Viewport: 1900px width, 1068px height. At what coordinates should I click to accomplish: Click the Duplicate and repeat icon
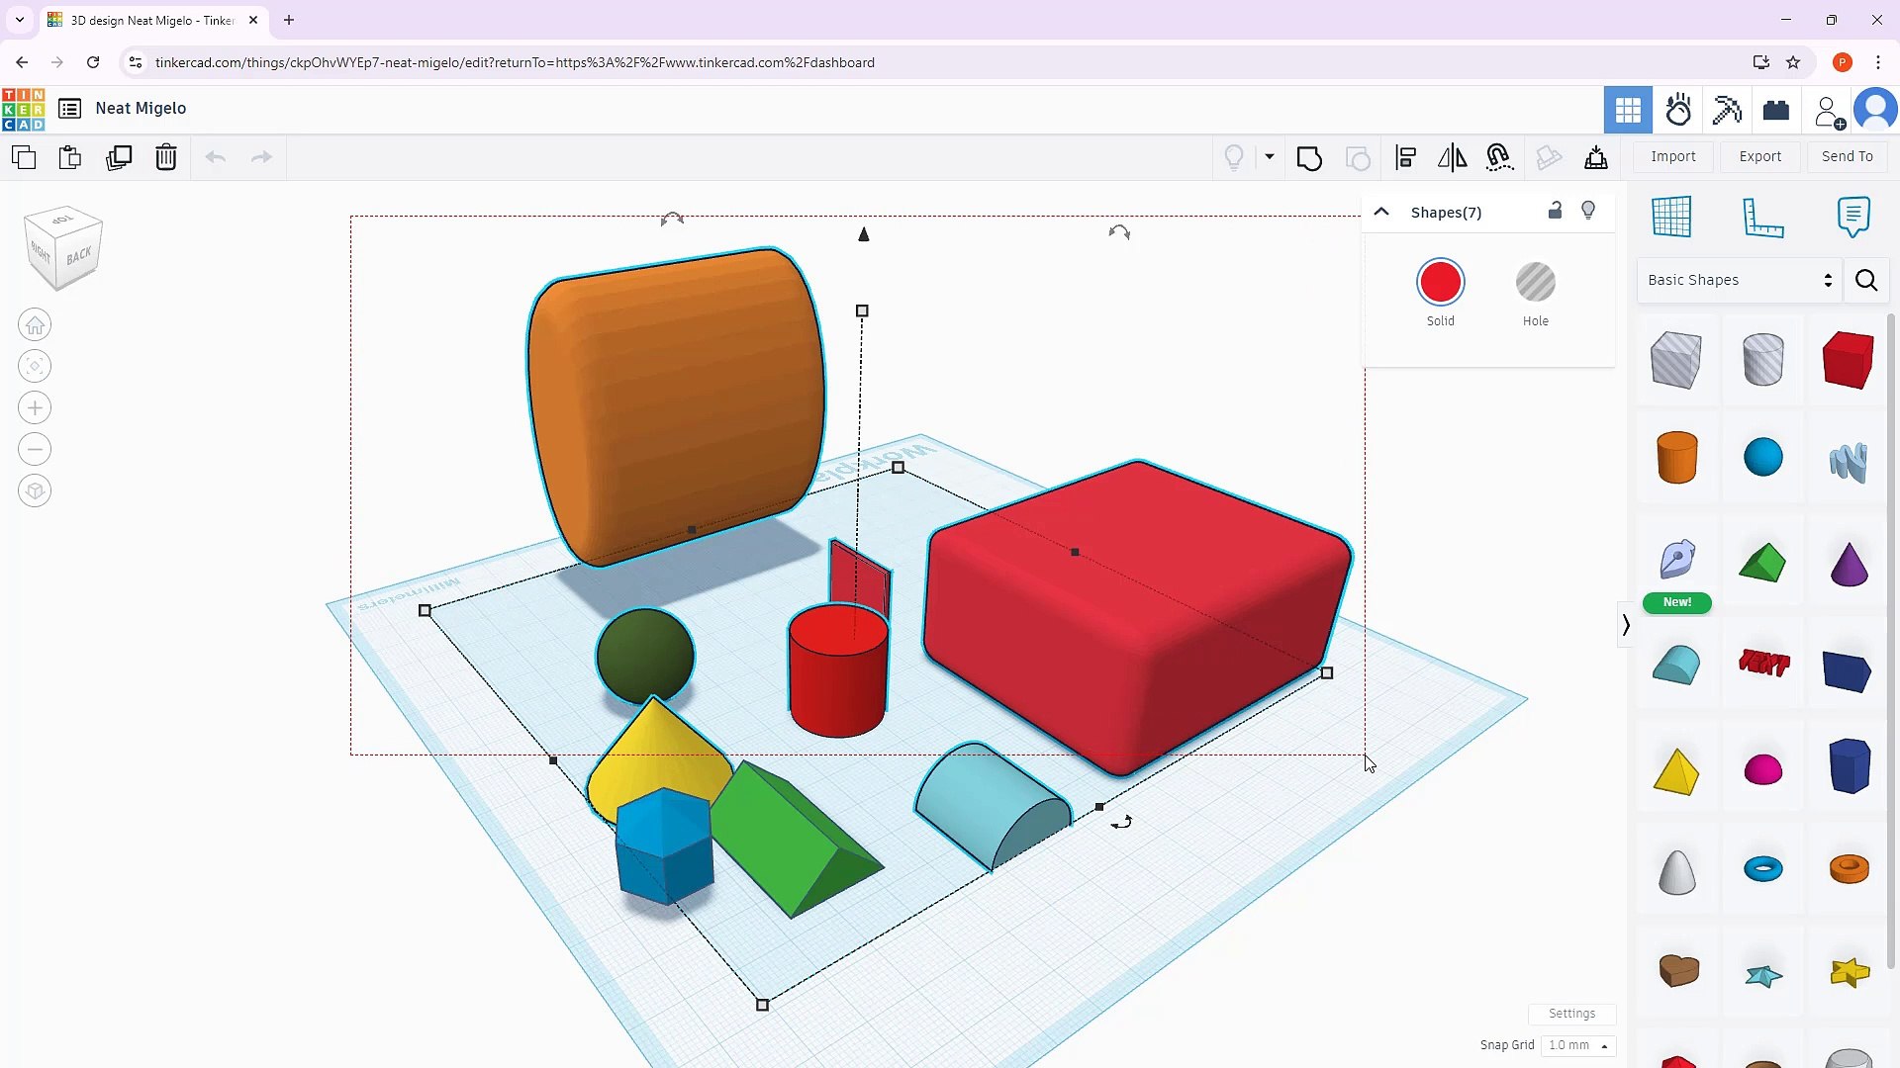(119, 157)
